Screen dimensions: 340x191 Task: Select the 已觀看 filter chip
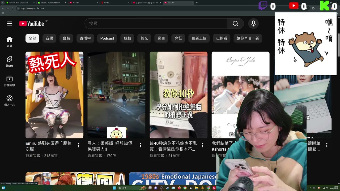click(222, 38)
